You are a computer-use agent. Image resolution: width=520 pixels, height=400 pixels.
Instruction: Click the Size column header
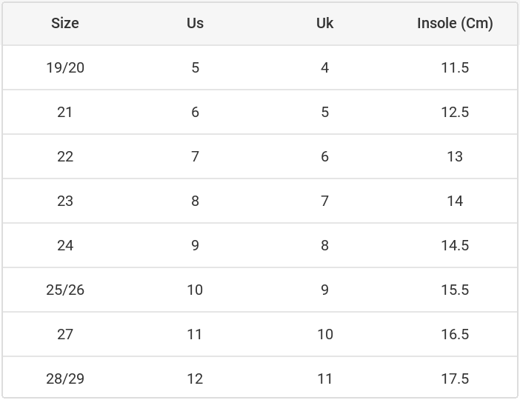(65, 23)
